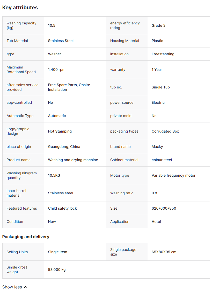Click the Key attributes heading
212x296 pixels.
pos(20,8)
